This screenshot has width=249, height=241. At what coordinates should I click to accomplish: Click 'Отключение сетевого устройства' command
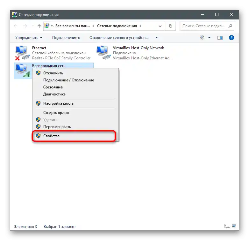[119, 38]
